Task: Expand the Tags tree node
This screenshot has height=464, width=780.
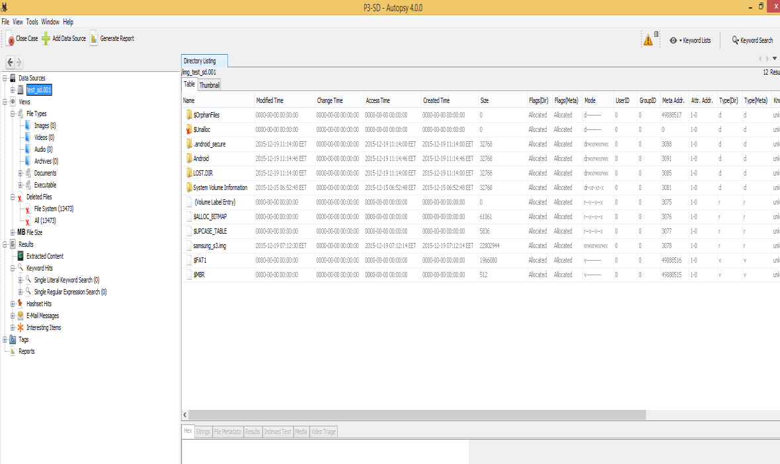Action: pyautogui.click(x=5, y=339)
